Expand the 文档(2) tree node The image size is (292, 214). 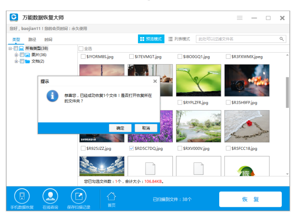click(x=16, y=61)
